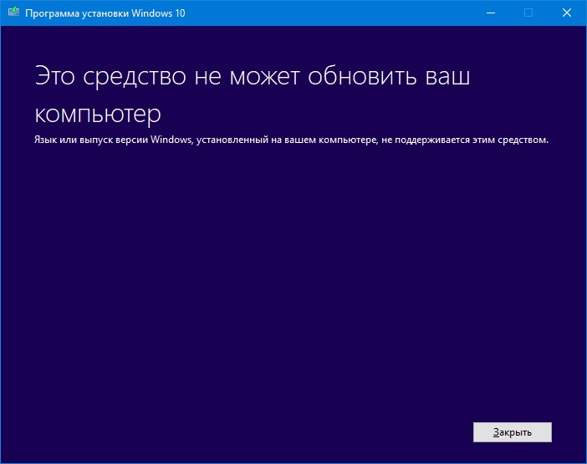Image resolution: width=587 pixels, height=464 pixels.
Task: Open the setup program icon in title bar
Action: pyautogui.click(x=14, y=12)
